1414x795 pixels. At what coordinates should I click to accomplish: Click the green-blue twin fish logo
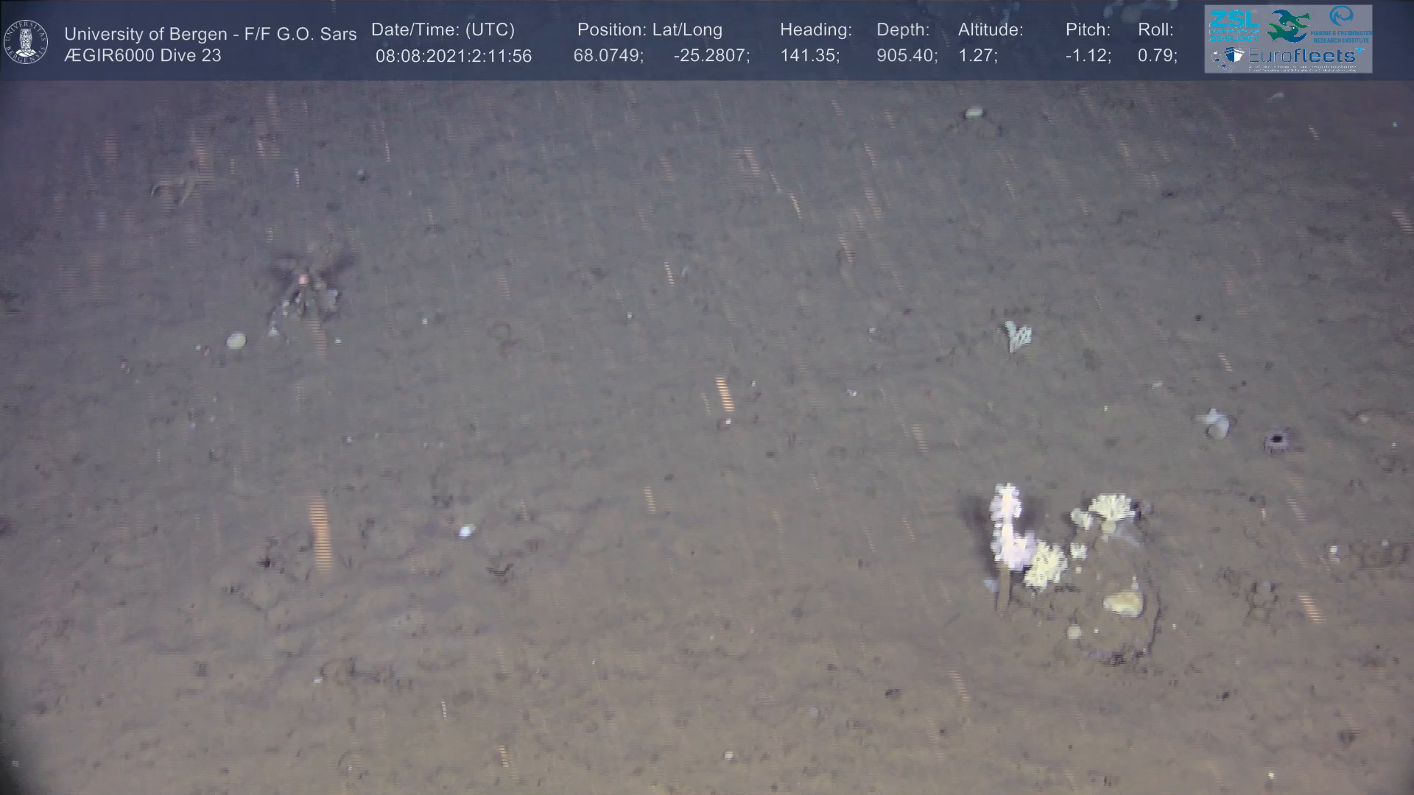(1288, 25)
